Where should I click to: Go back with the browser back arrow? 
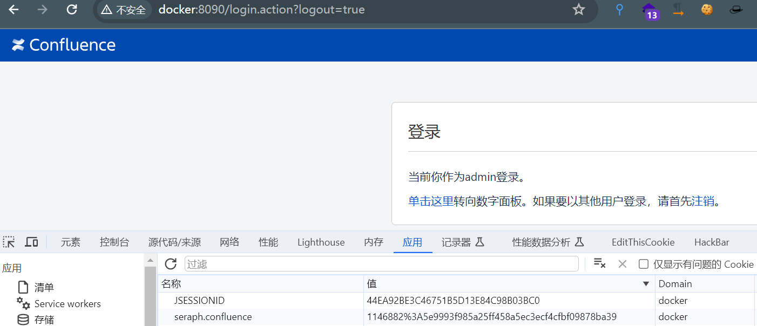click(x=13, y=9)
